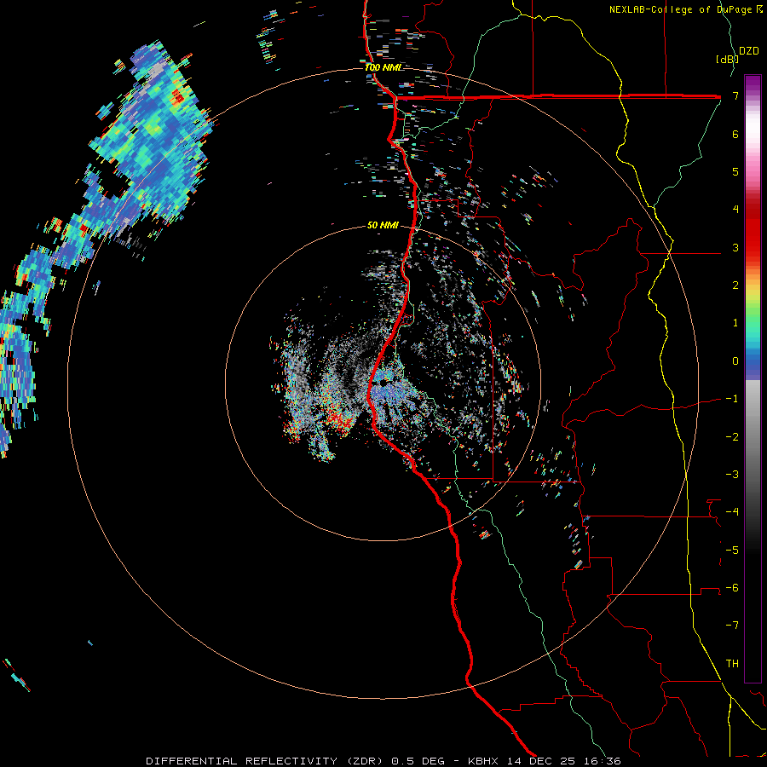Click the ZDR color bar legend

(753, 378)
